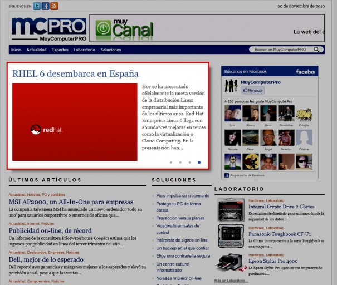337x285 pixels.
Task: Open Integral Crypto Drive 2 Gbytes review
Action: (281, 207)
